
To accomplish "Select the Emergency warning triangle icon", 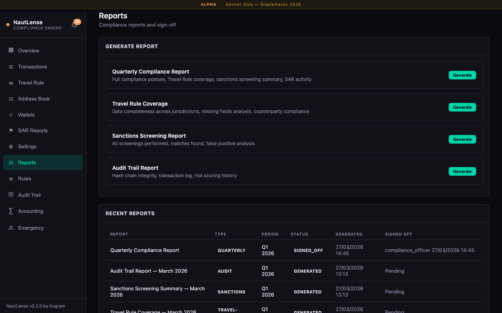I will click(11, 228).
